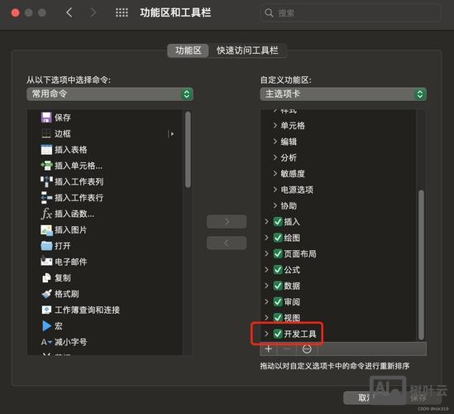454x414 pixels.
Task: Open the 常用命令 commands dropdown
Action: (110, 94)
